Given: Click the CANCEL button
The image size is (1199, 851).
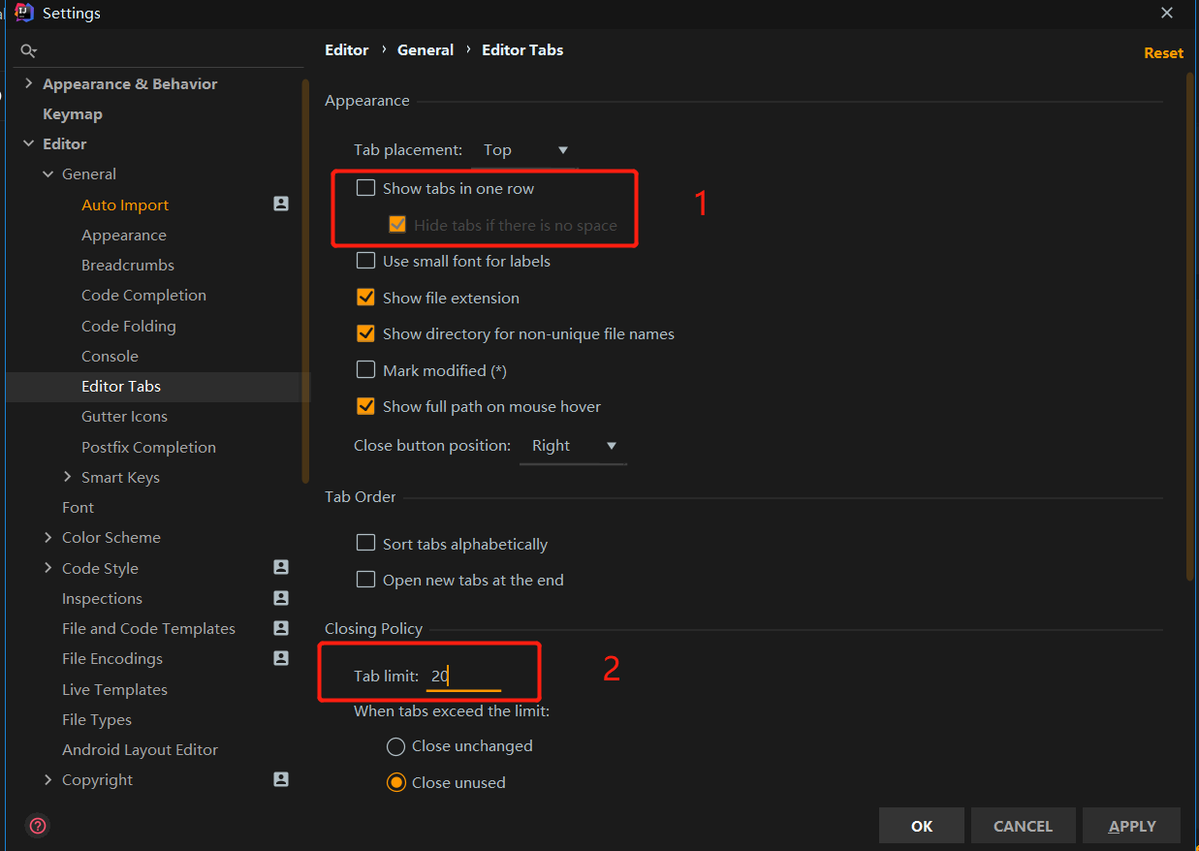Looking at the screenshot, I should click(x=1023, y=826).
